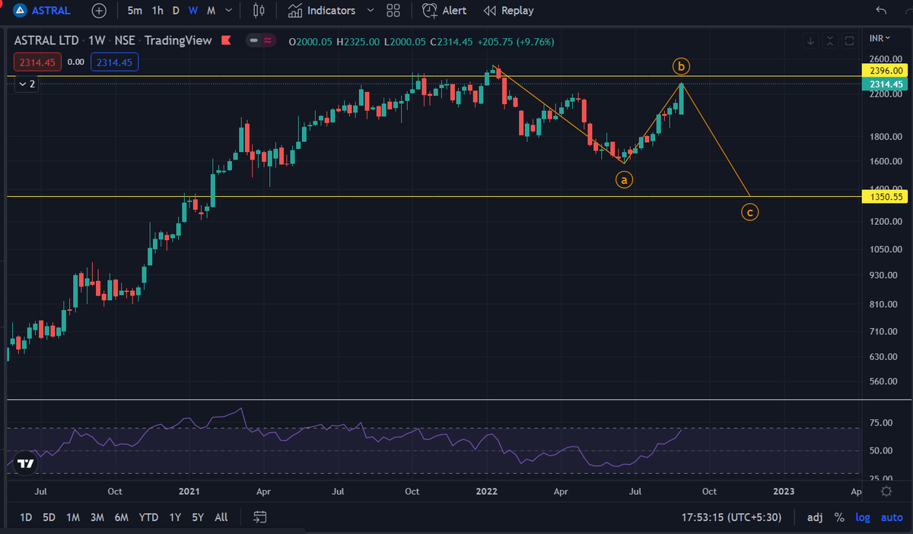Open the ASTRAL symbol search
The image size is (913, 534).
pyautogui.click(x=43, y=11)
